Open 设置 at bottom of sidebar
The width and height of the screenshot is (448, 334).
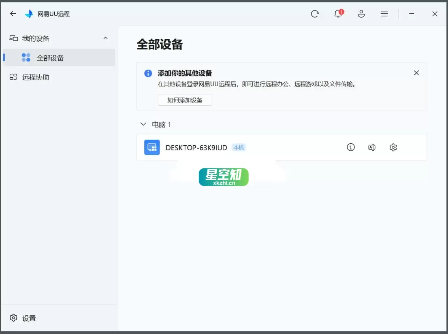(x=22, y=318)
